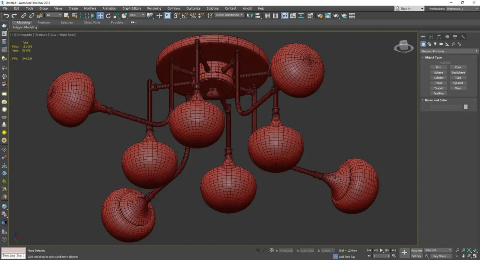Open the Curve Editor icon
The height and width of the screenshot is (260, 480).
pos(293,16)
